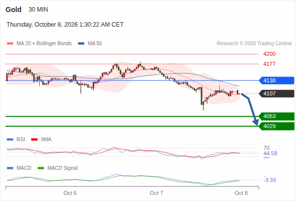The width and height of the screenshot is (296, 201).
Task: Click the MA 50 legend label
Action: [x=95, y=44]
